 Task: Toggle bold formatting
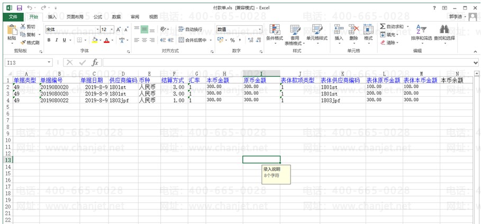[x=49, y=40]
